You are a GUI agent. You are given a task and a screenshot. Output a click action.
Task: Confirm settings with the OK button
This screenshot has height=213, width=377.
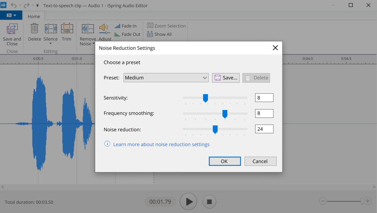[225, 161]
